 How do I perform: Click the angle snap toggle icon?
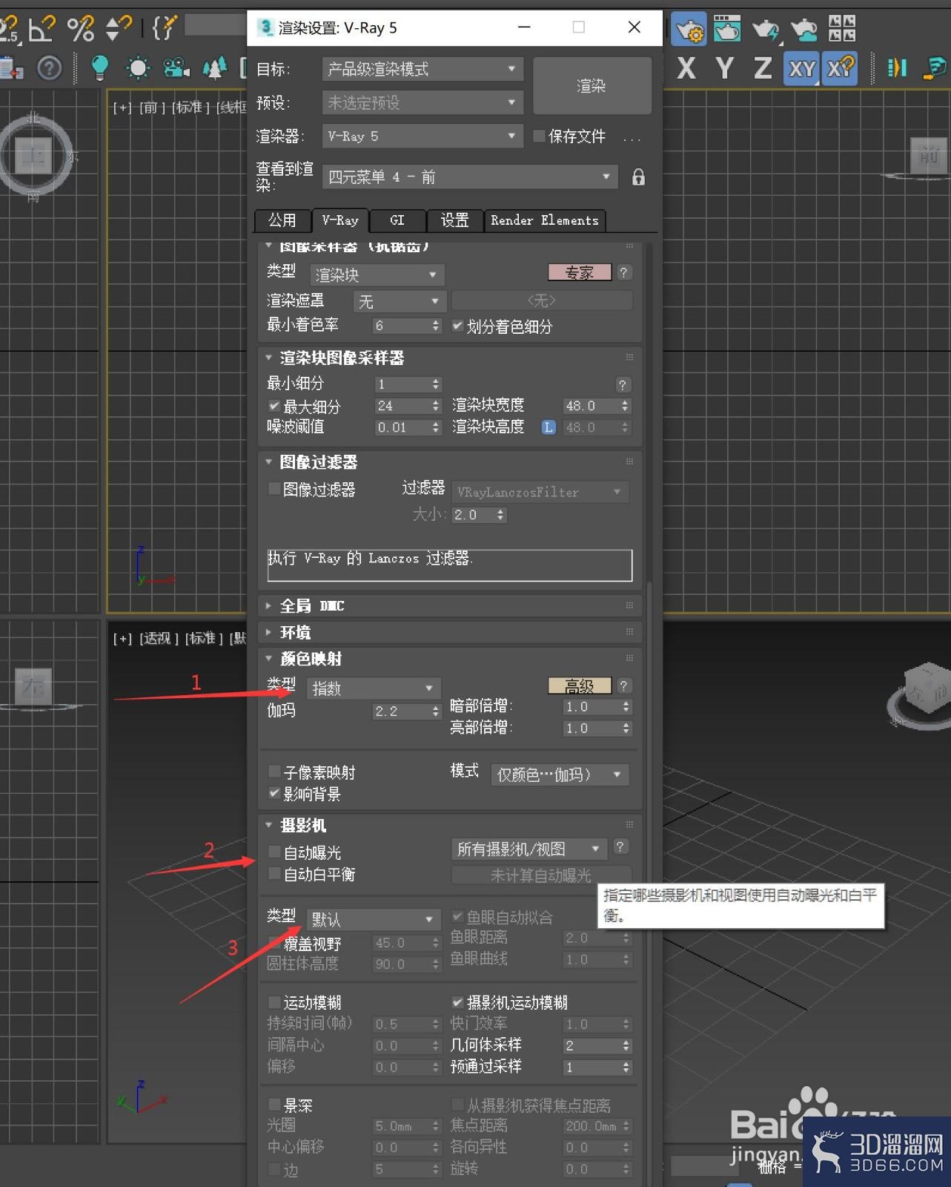tap(41, 28)
